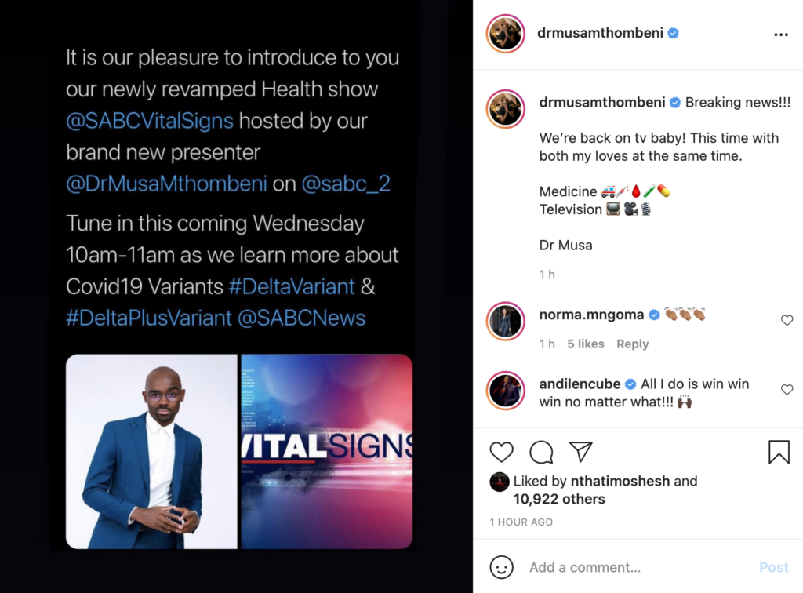Open nthatimoshesh profile from likes

[x=620, y=481]
